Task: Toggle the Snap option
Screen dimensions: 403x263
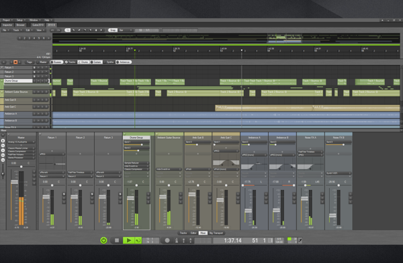Action: coord(113,30)
